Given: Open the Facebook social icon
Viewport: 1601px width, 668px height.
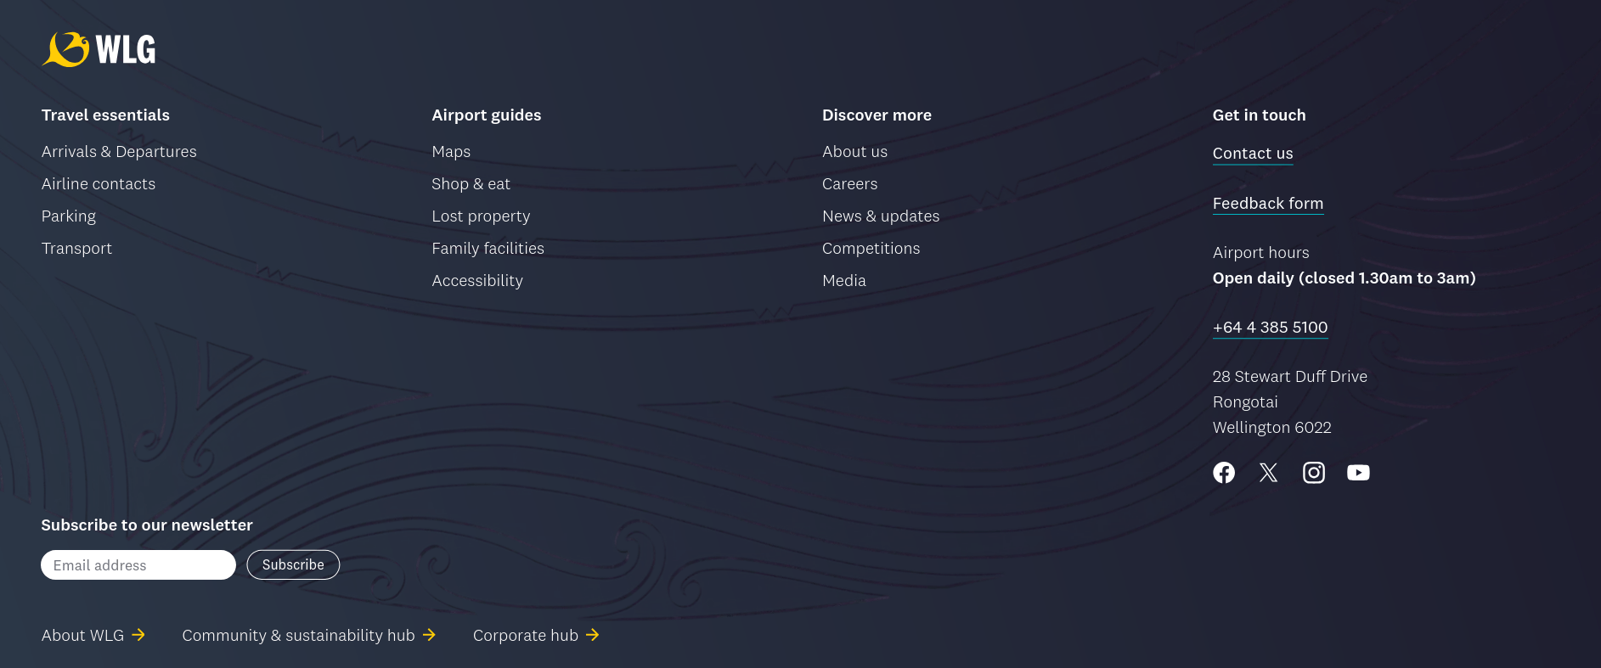Looking at the screenshot, I should tap(1224, 473).
